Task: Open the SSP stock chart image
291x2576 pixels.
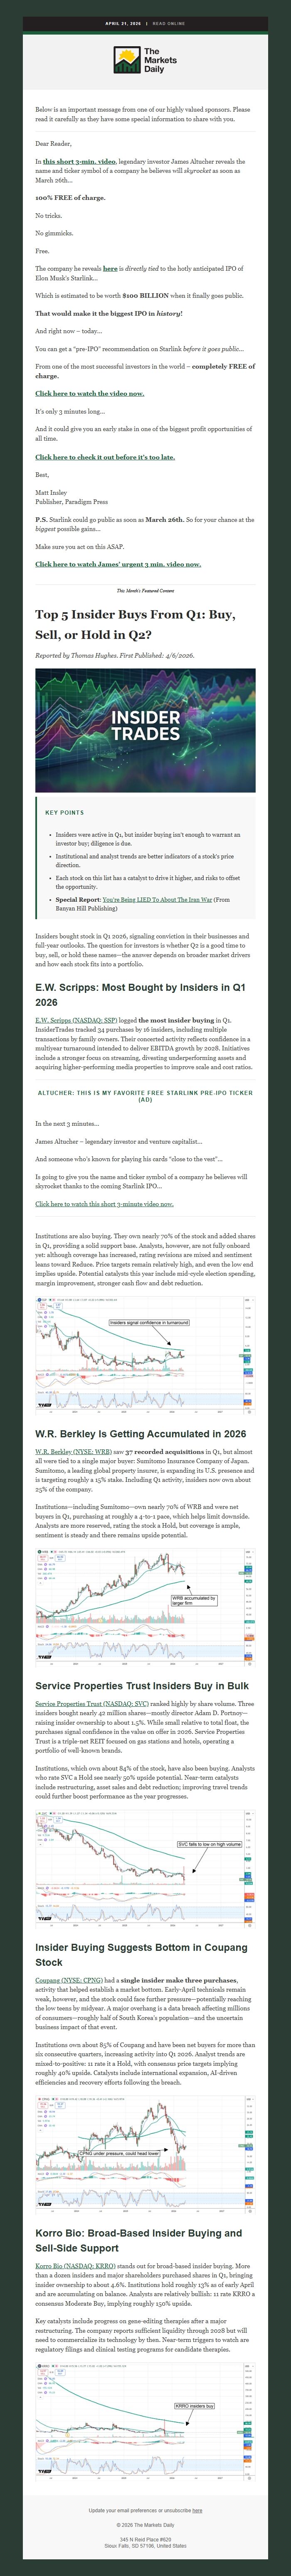Action: [x=145, y=1340]
